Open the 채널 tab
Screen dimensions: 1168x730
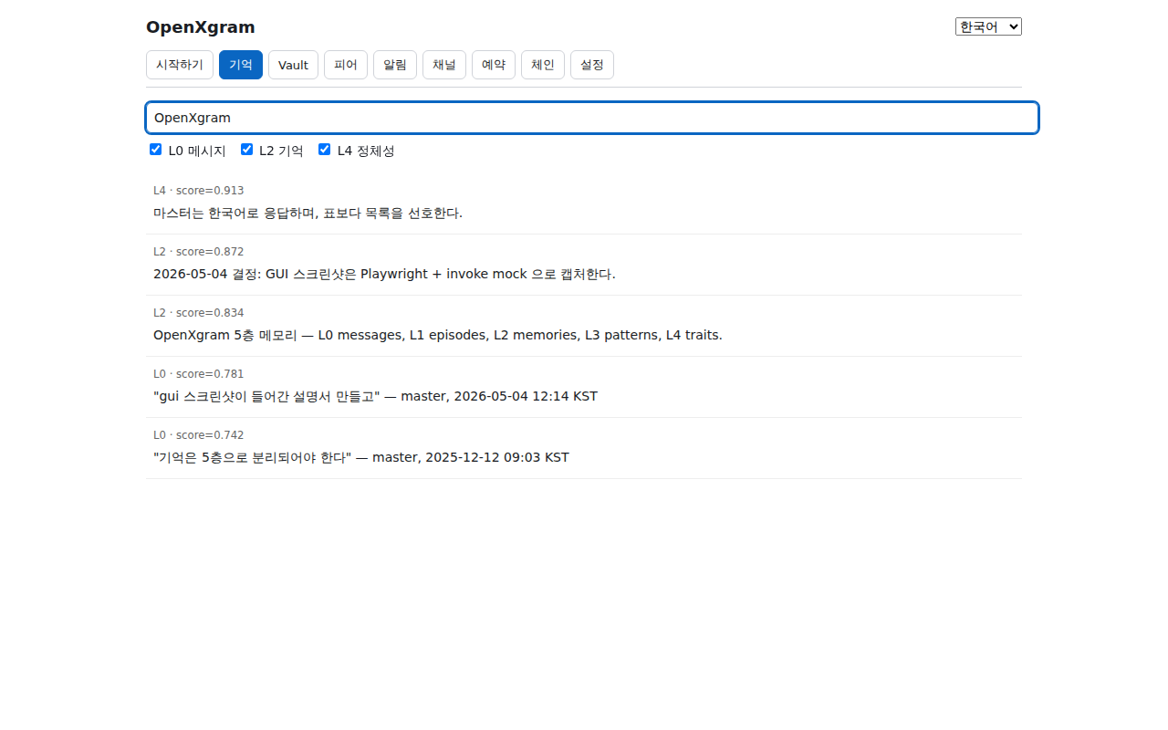(444, 65)
